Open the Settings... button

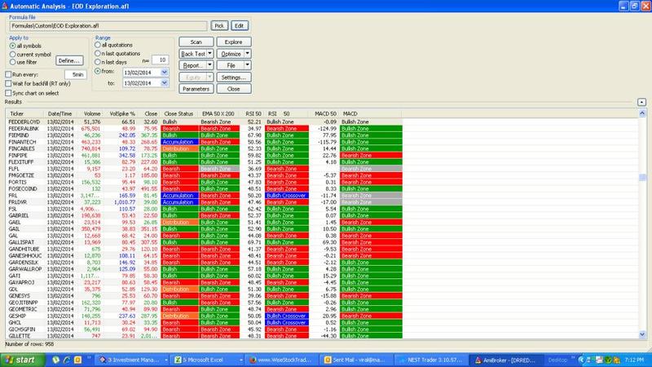click(x=234, y=77)
